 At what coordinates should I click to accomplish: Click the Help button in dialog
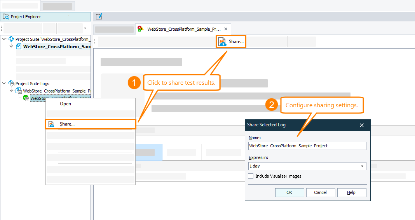point(351,192)
